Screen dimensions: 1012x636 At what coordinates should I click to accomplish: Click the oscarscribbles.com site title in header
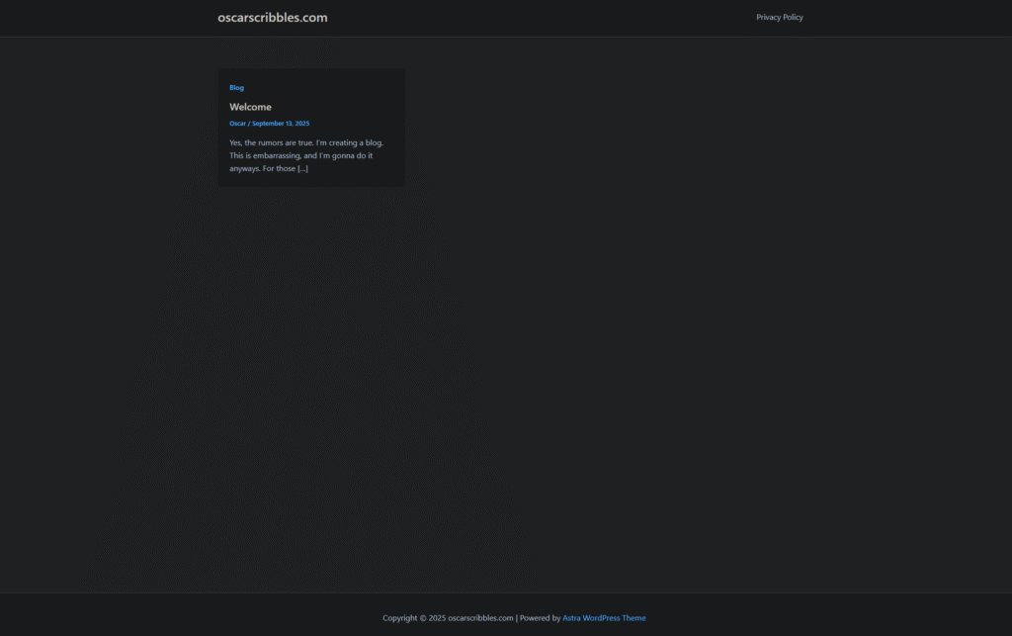click(x=272, y=18)
